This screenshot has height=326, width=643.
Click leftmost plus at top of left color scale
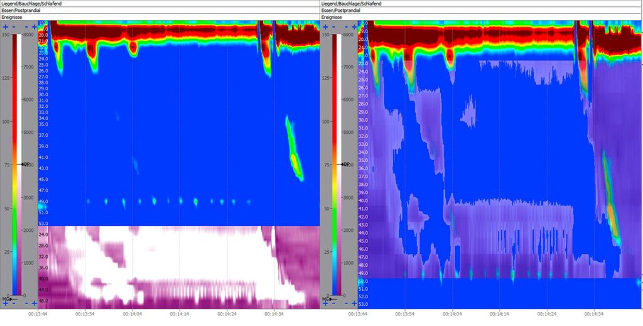(x=5, y=27)
